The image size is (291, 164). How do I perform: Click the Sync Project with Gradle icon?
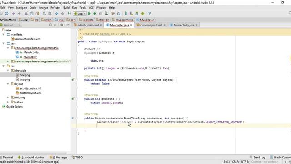[126, 14]
